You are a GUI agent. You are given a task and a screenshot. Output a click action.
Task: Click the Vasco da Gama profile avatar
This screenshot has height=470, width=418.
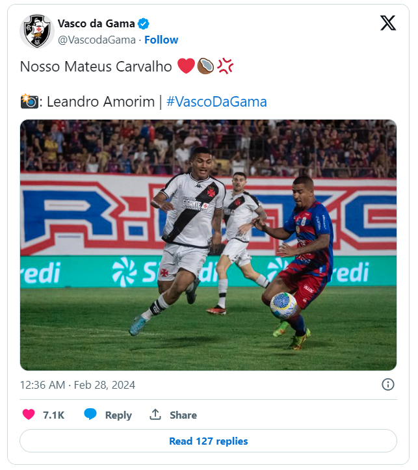pyautogui.click(x=36, y=31)
